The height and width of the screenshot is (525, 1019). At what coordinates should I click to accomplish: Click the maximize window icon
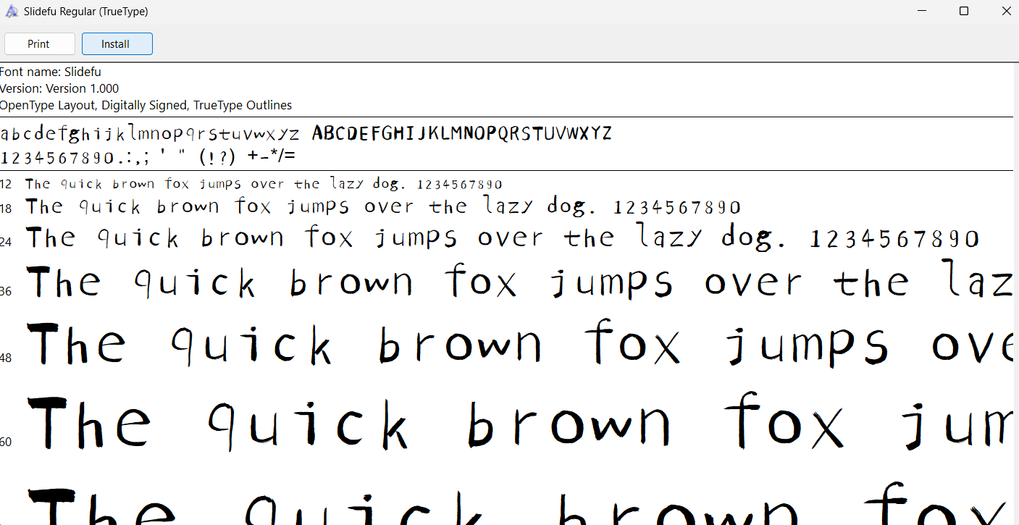[x=963, y=11]
